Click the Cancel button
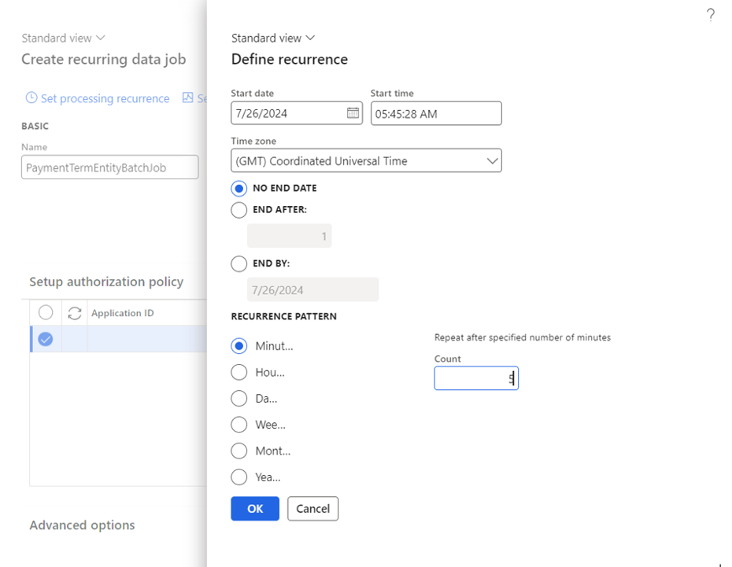 [x=312, y=509]
